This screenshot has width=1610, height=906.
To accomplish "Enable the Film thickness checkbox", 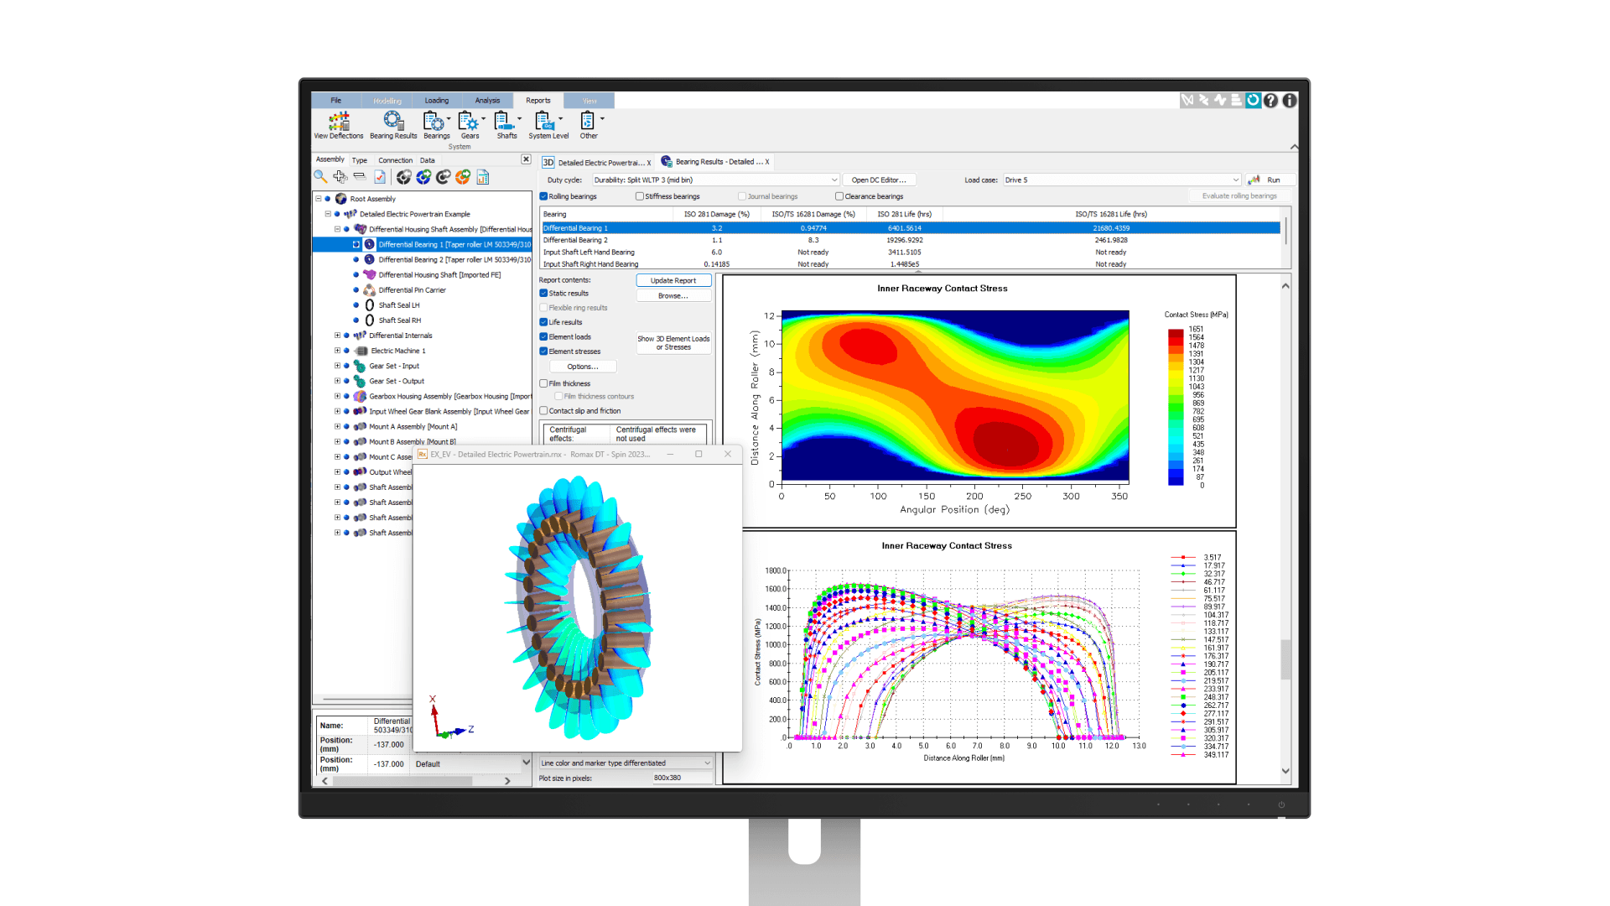I will (x=544, y=383).
